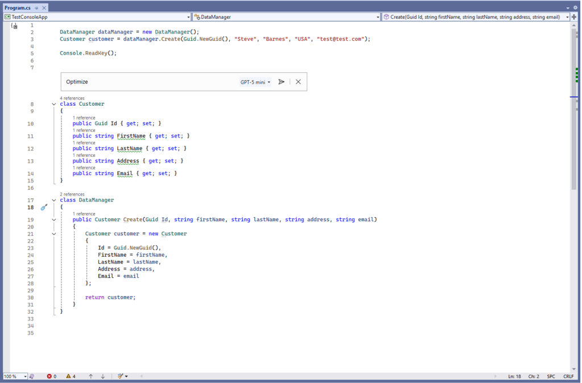Click the Copilot suggestion icon on line 18
Viewport: 582px width, 383px height.
pos(44,208)
